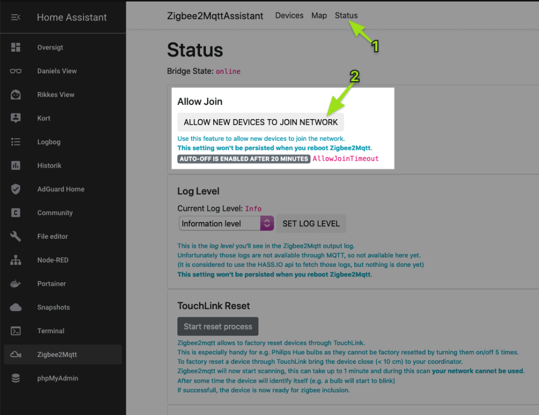Go to Snapshots sidebar entry
Image resolution: width=539 pixels, height=415 pixels.
tap(63, 307)
